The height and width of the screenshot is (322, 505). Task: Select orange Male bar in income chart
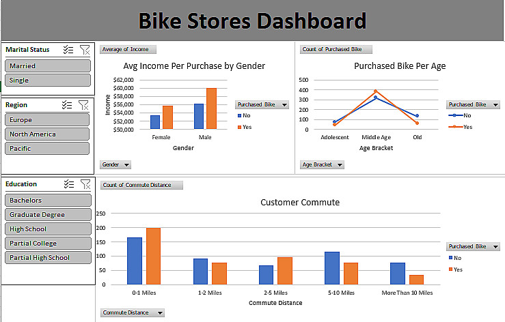(212, 108)
